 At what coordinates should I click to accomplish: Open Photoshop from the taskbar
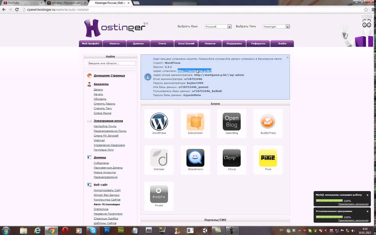click(107, 230)
